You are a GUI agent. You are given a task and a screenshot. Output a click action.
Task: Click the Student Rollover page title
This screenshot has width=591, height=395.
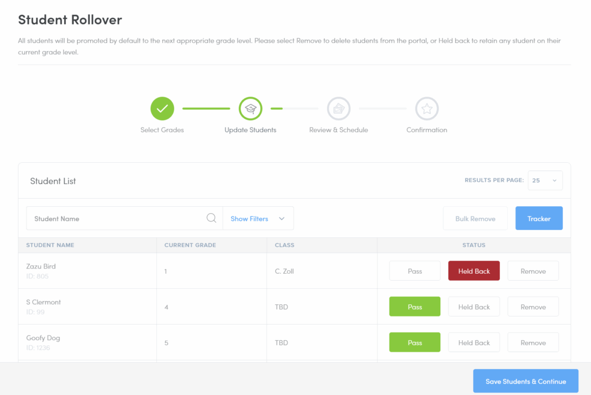click(70, 19)
